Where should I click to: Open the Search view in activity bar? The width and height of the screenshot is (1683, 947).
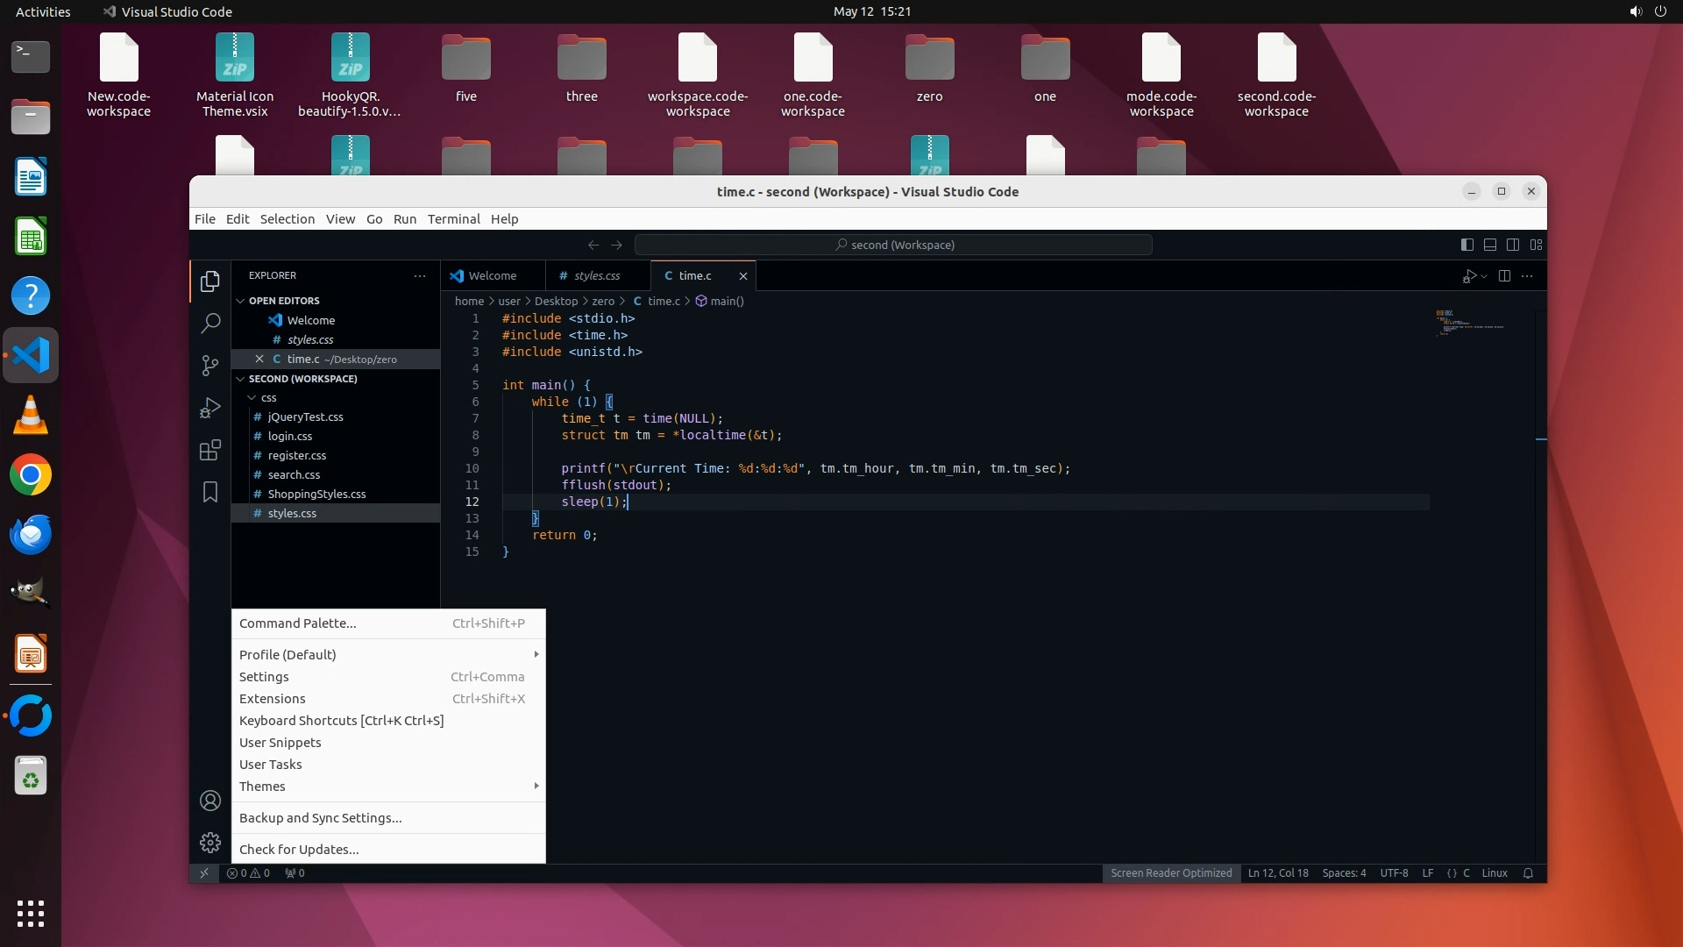point(209,324)
